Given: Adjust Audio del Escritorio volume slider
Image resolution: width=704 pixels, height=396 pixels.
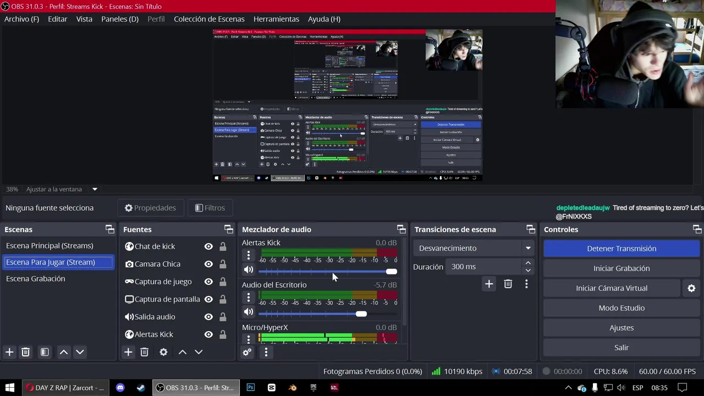Looking at the screenshot, I should (328, 314).
